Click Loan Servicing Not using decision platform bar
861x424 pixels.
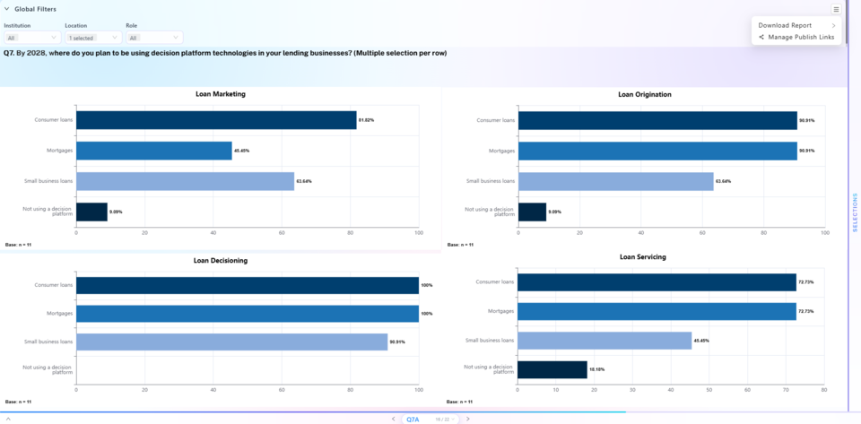[x=552, y=369]
